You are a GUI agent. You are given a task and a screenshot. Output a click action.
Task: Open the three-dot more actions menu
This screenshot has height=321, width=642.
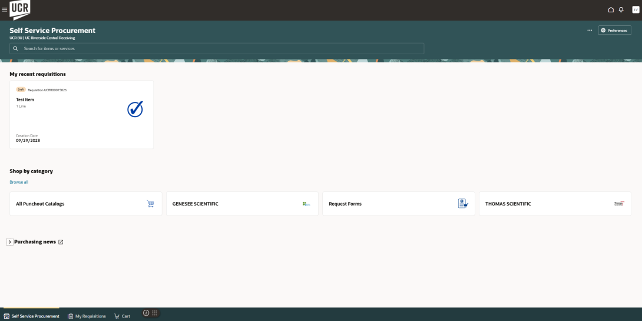pos(590,30)
